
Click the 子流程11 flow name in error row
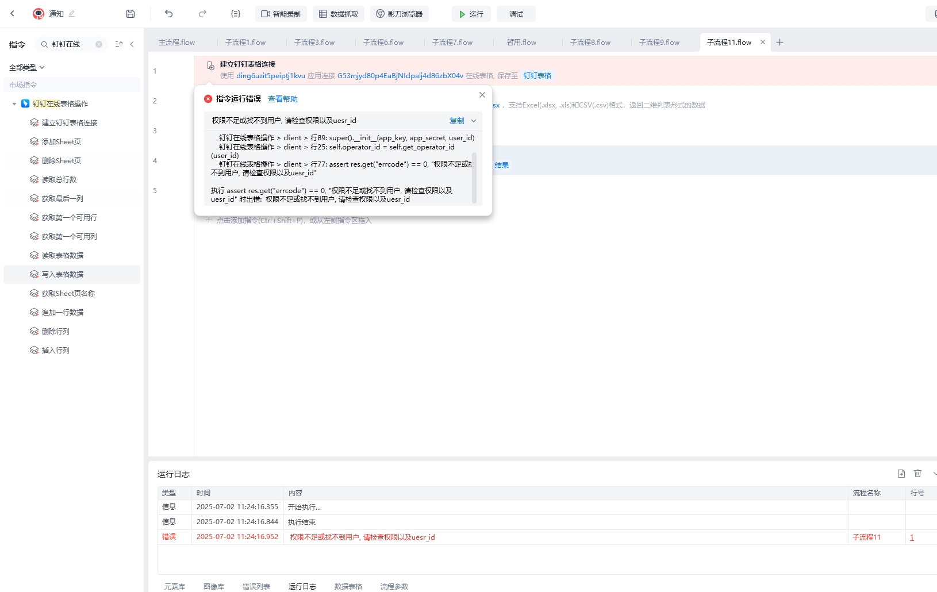(866, 537)
